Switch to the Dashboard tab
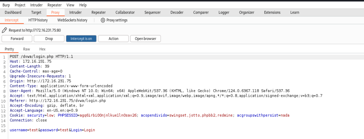364x139 pixels. pyautogui.click(x=13, y=12)
